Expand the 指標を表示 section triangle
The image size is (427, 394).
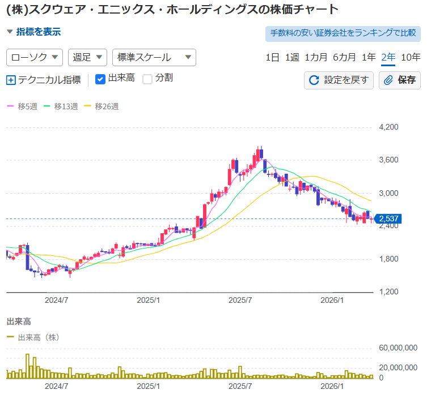(9, 32)
